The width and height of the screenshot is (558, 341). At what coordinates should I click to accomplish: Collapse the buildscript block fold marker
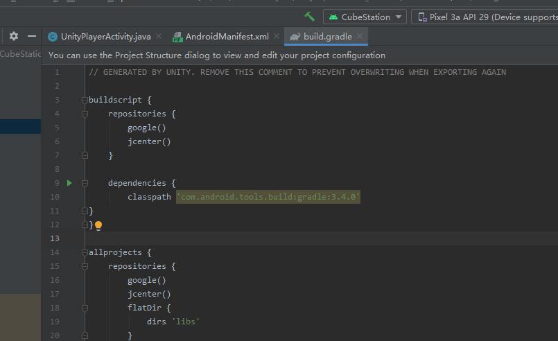85,100
